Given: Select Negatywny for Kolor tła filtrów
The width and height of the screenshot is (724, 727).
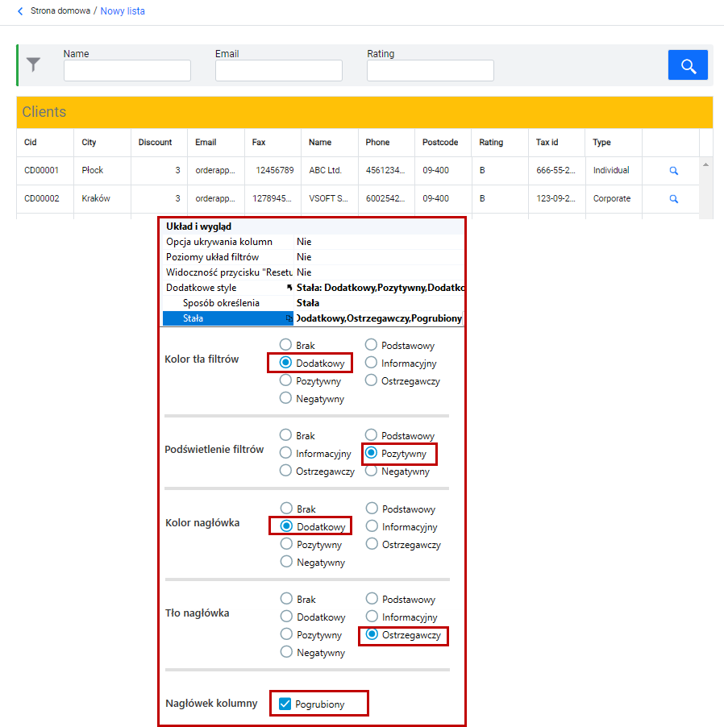Looking at the screenshot, I should coord(285,398).
